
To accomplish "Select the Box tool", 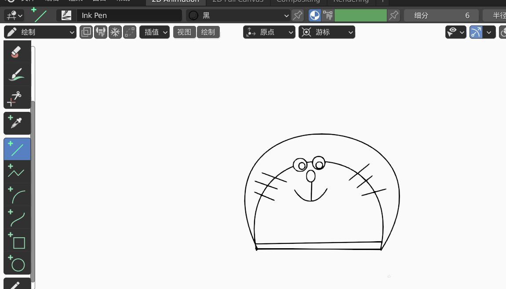I will click(17, 240).
